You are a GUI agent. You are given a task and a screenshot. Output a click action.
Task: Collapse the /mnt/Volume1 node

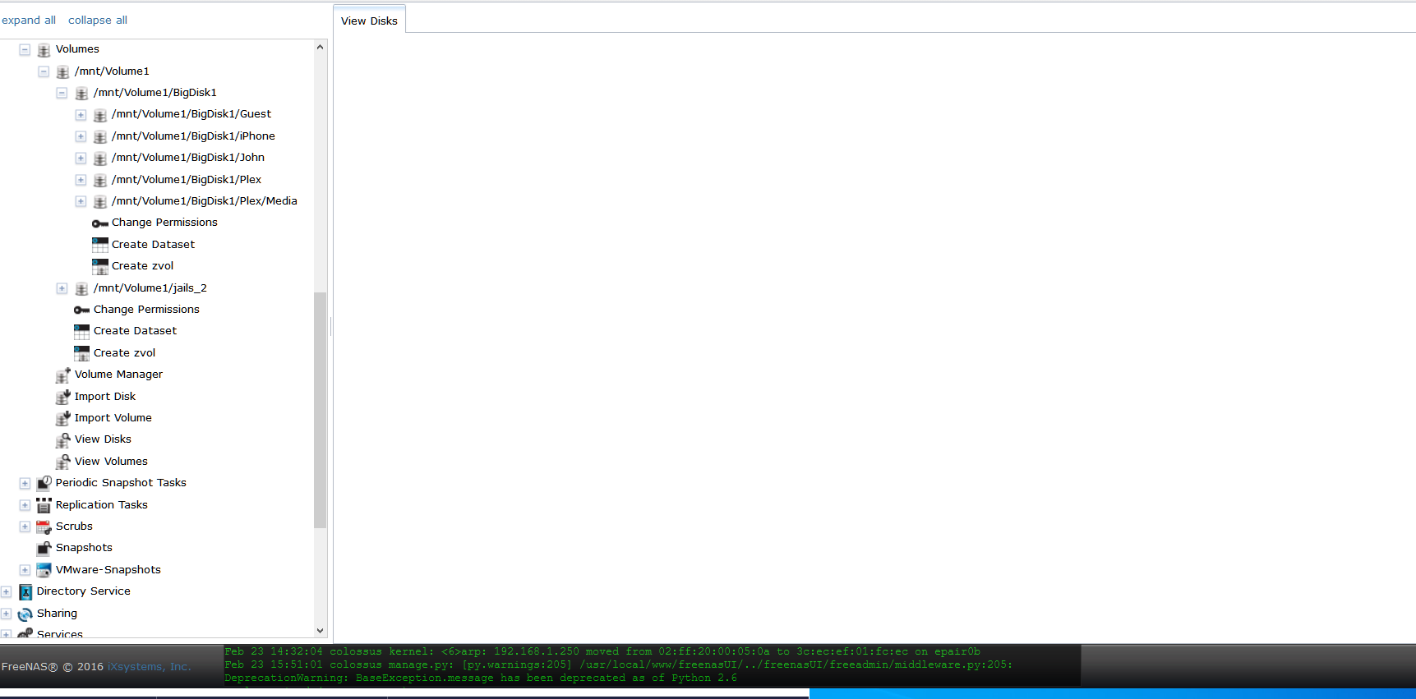pyautogui.click(x=44, y=71)
